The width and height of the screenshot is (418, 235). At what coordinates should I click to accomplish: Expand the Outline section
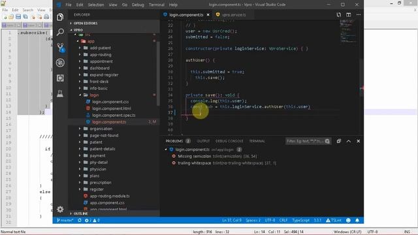(x=114, y=213)
